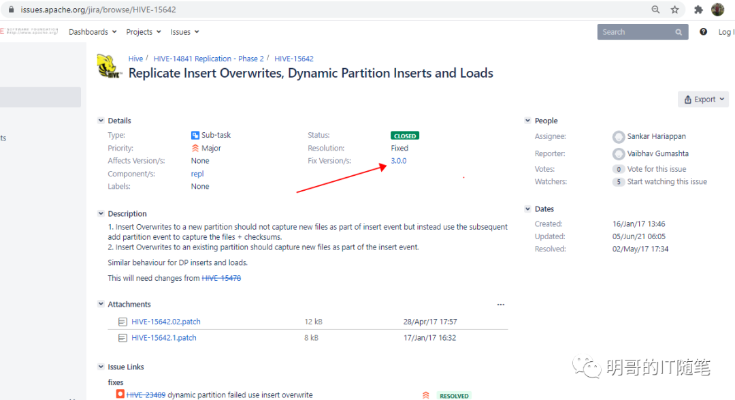Click the RESOLVED status badge
735x400 pixels.
coord(454,396)
